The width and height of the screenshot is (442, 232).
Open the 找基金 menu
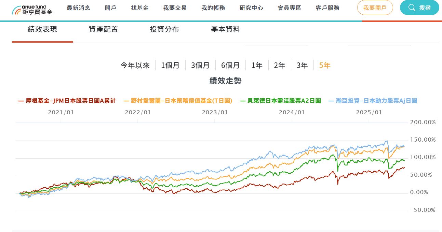(140, 8)
